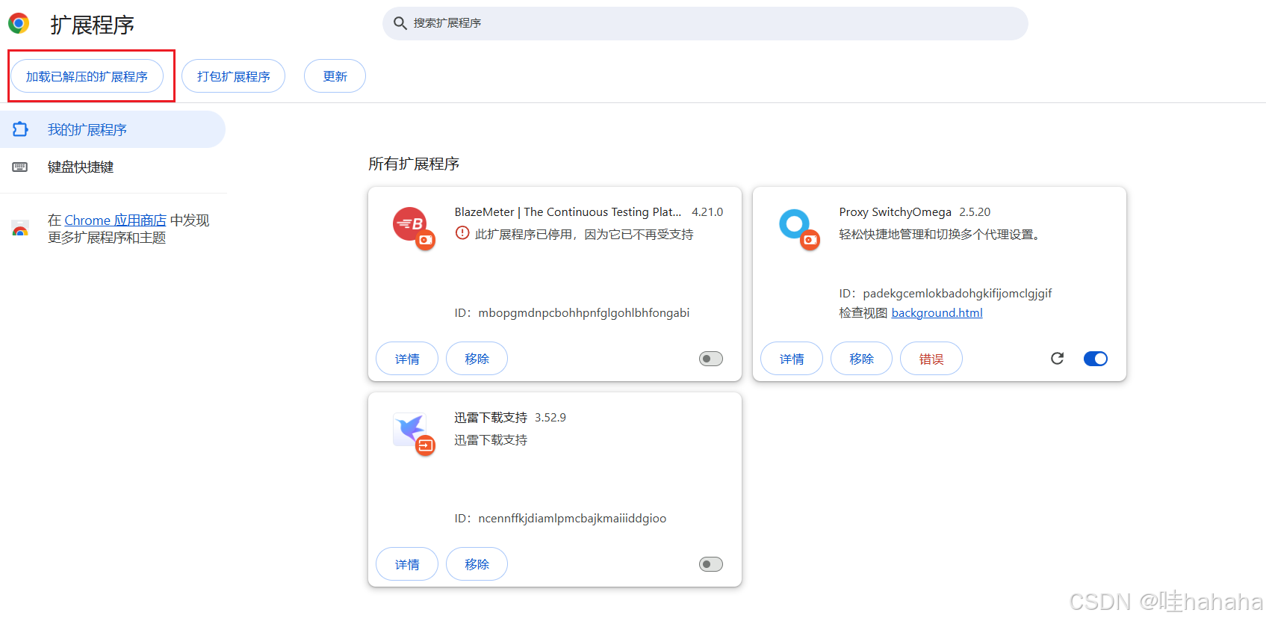The width and height of the screenshot is (1266, 624).
Task: Click the ID padekgcemlokbadohgkifijomclgjgif
Action: pyautogui.click(x=958, y=294)
